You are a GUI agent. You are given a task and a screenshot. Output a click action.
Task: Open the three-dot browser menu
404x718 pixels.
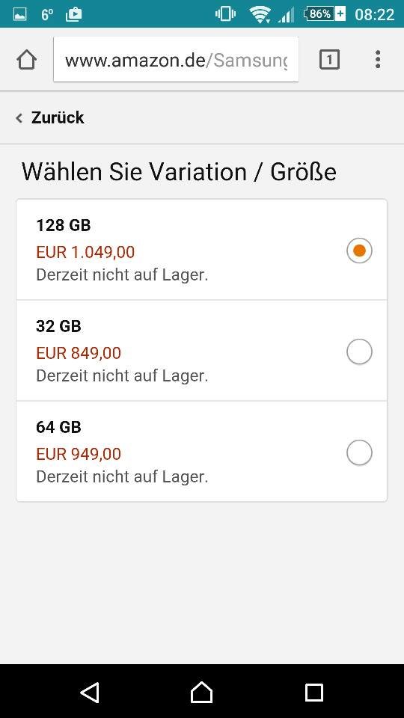(377, 60)
